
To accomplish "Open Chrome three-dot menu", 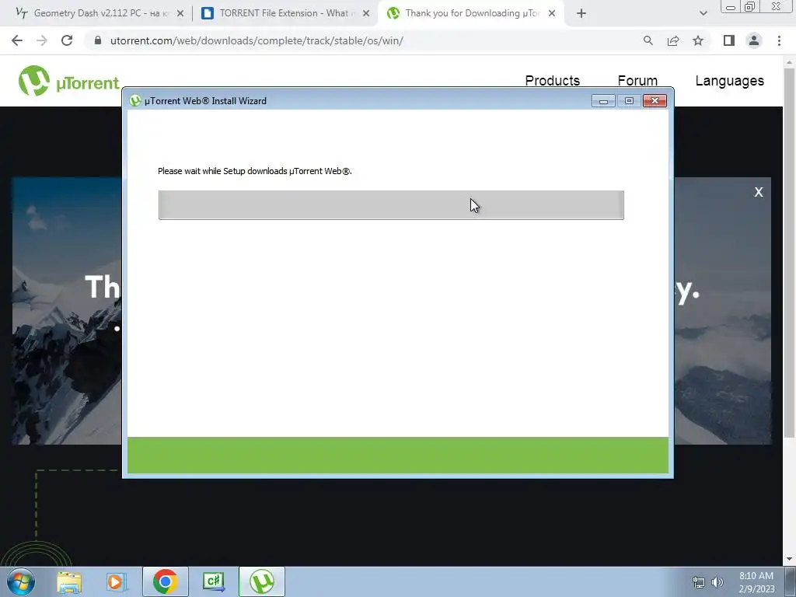I will pos(779,40).
